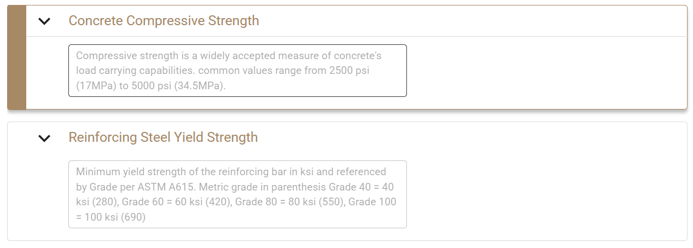This screenshot has height=248, width=693.
Task: Click the Concrete Compressive Strength heading
Action: 164,21
